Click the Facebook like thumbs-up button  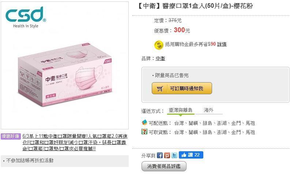(x=191, y=155)
